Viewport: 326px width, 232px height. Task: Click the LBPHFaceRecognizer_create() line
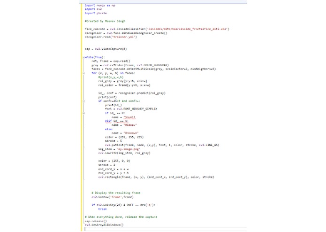(126, 33)
